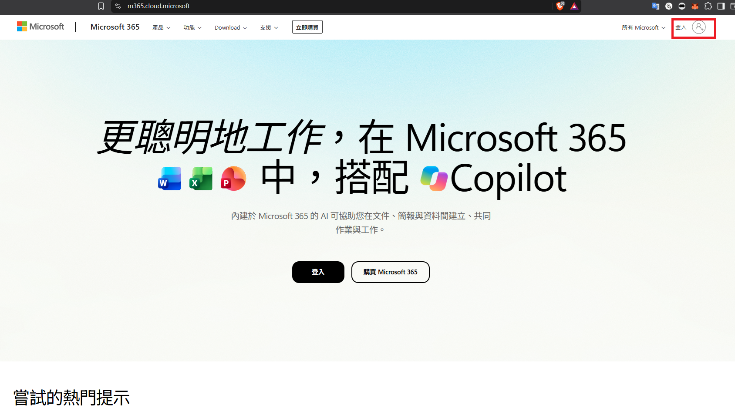Click the white circular creature extension icon
This screenshot has width=735, height=415.
pos(669,6)
